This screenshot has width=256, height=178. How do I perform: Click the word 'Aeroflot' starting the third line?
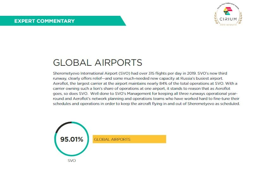tap(60, 83)
